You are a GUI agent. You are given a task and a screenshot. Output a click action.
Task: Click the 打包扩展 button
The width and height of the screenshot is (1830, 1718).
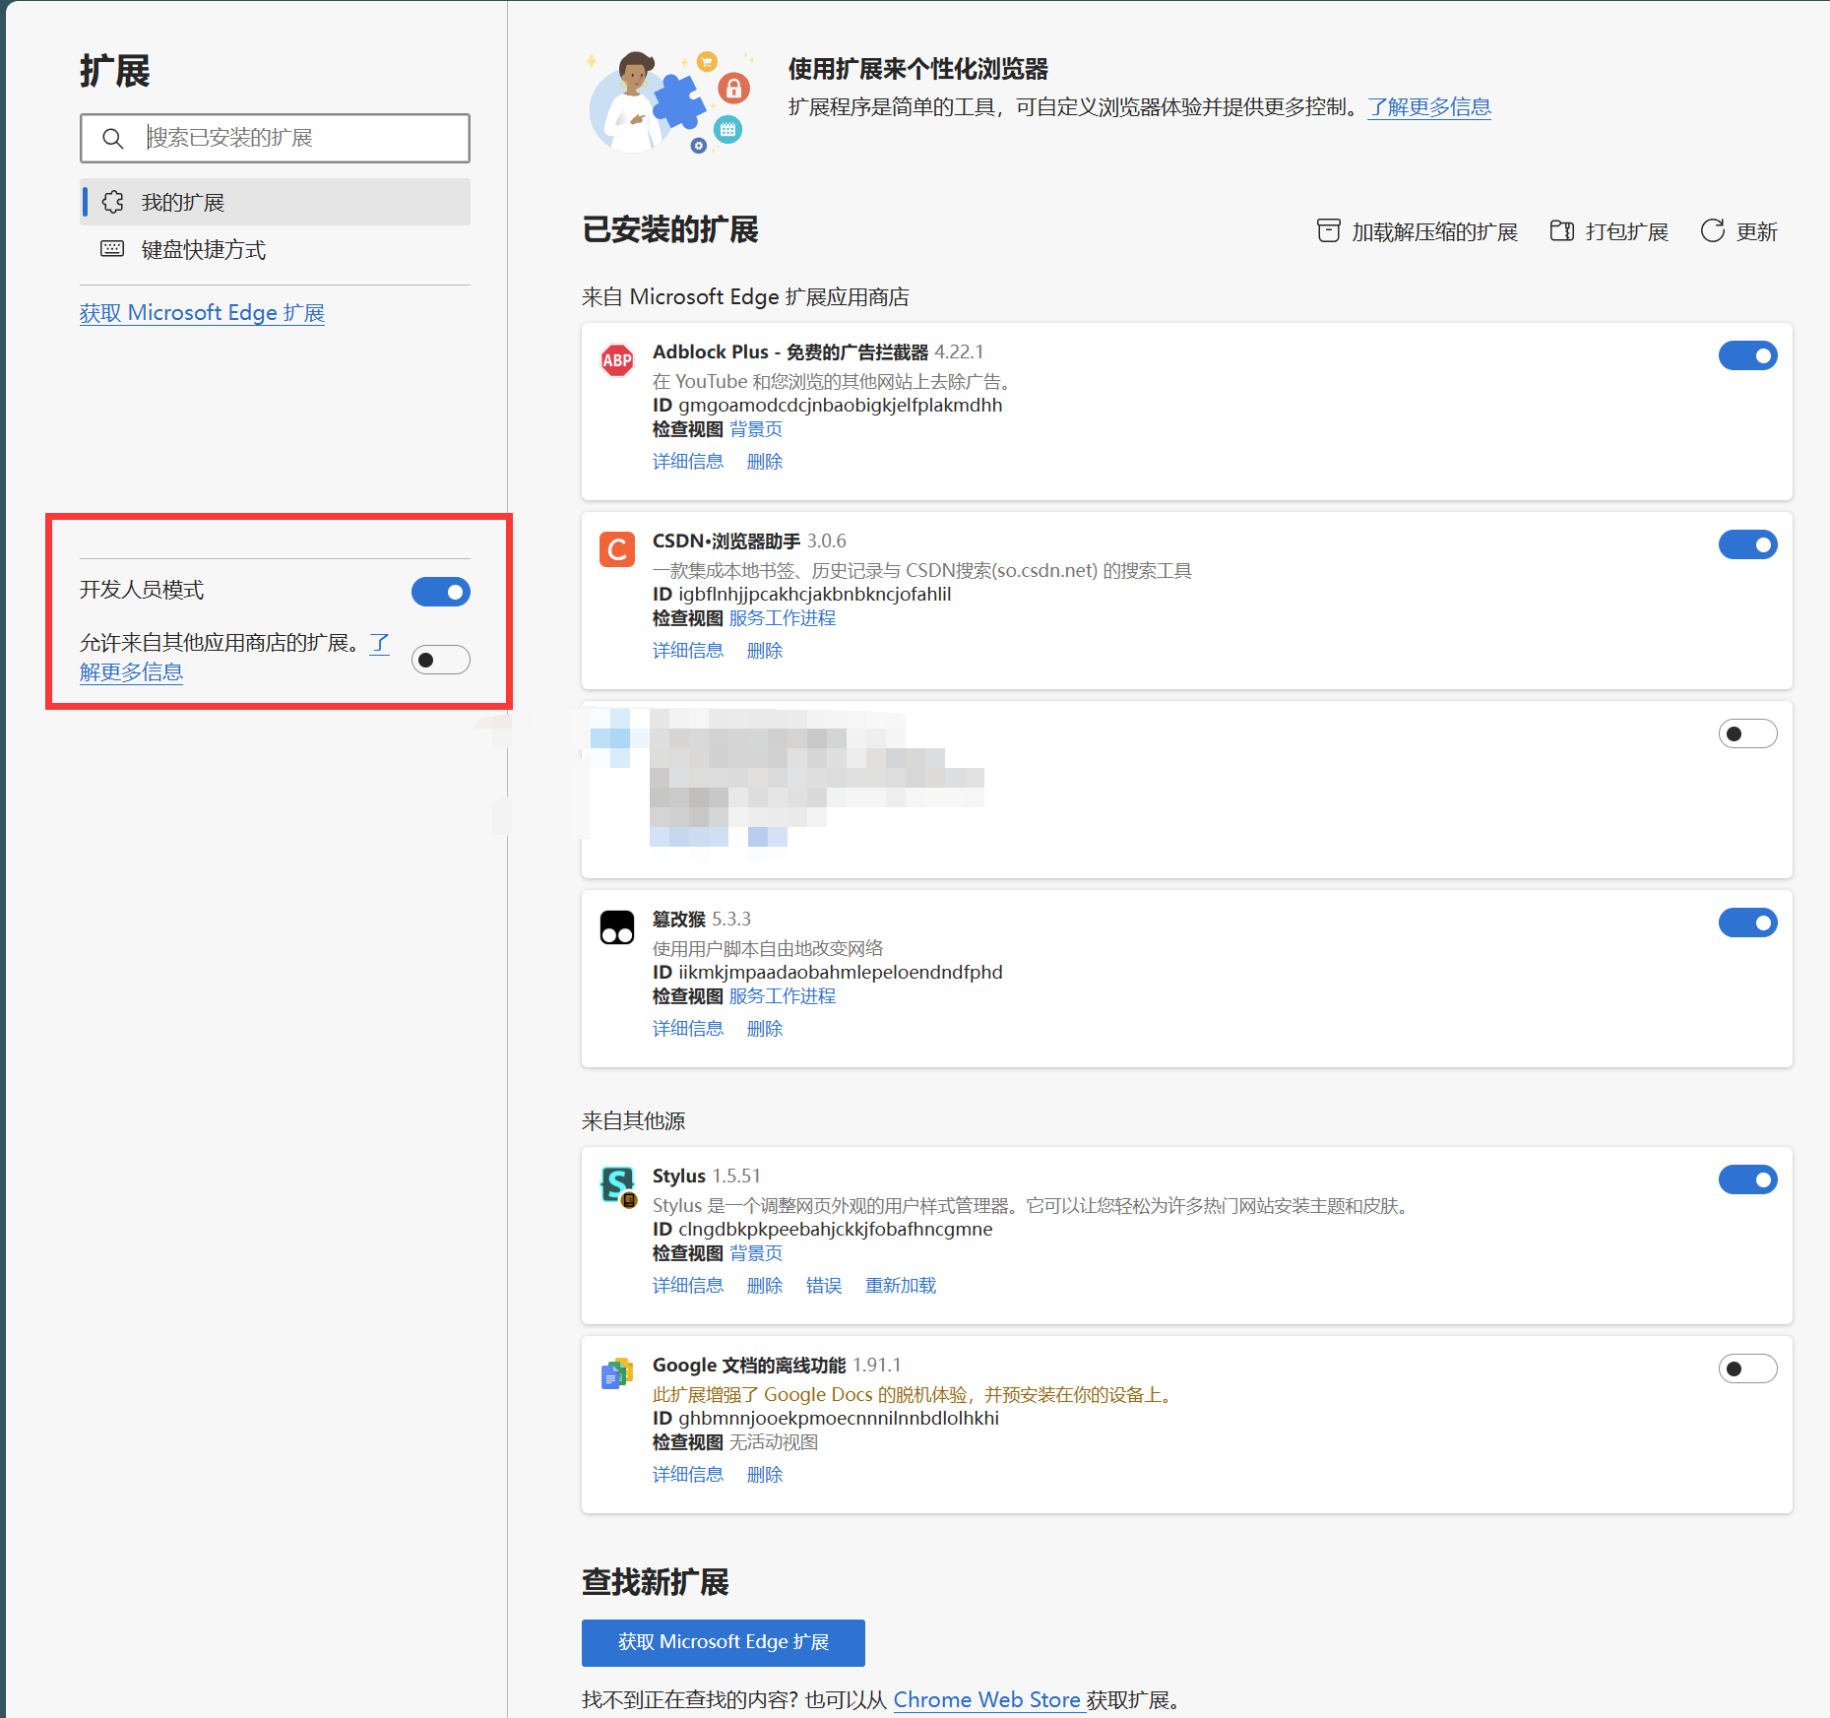pyautogui.click(x=1609, y=231)
